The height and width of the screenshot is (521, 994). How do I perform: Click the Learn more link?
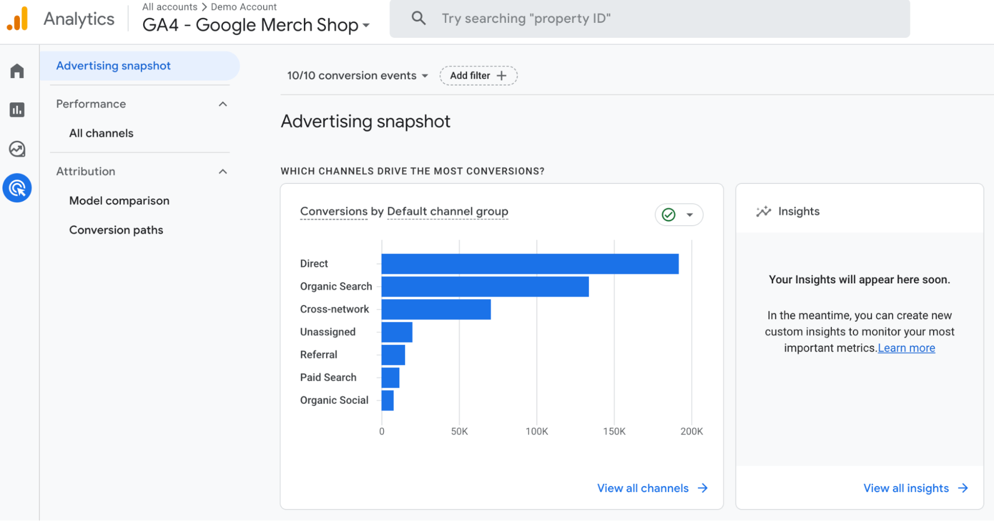coord(906,348)
